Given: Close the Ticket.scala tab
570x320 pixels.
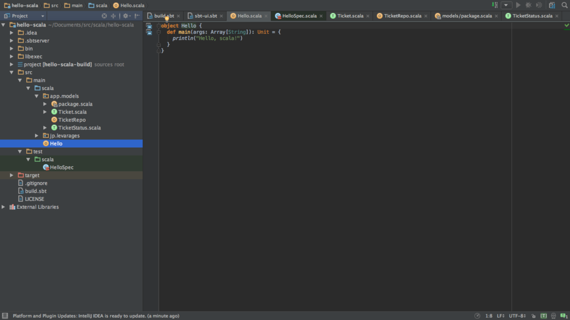Looking at the screenshot, I should 368,16.
